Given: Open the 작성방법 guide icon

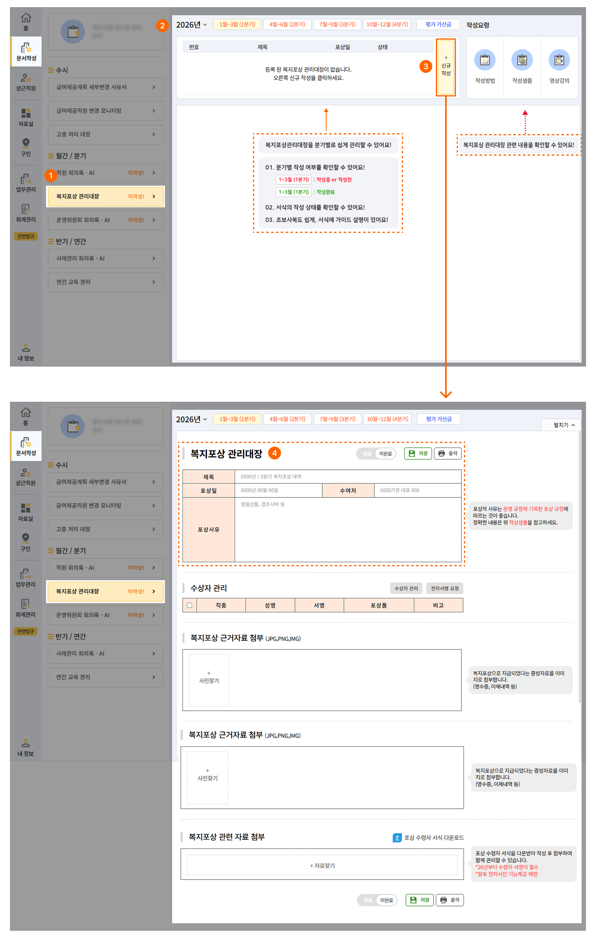Looking at the screenshot, I should pyautogui.click(x=485, y=60).
